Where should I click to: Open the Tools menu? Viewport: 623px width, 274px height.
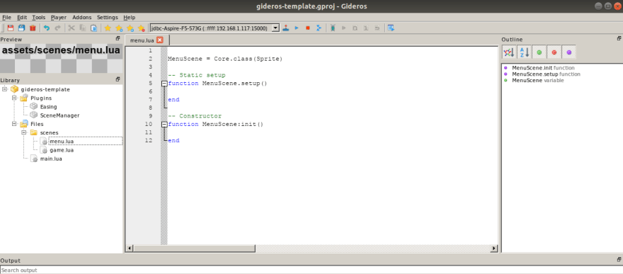click(38, 18)
